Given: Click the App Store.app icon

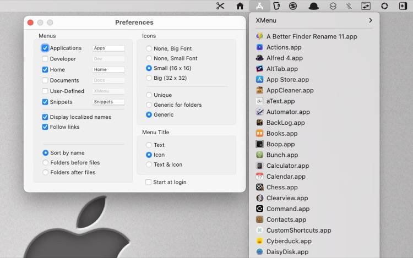Looking at the screenshot, I should coord(259,79).
